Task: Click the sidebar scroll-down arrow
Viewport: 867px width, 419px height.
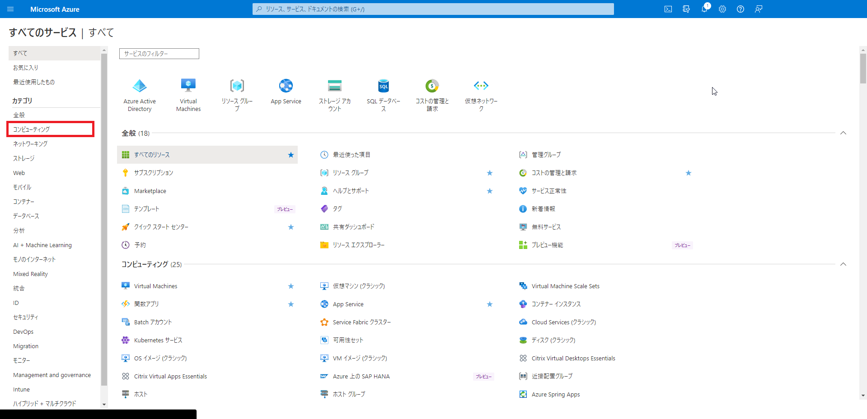Action: point(104,404)
